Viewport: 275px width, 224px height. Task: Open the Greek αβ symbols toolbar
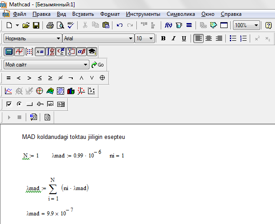point(81,52)
